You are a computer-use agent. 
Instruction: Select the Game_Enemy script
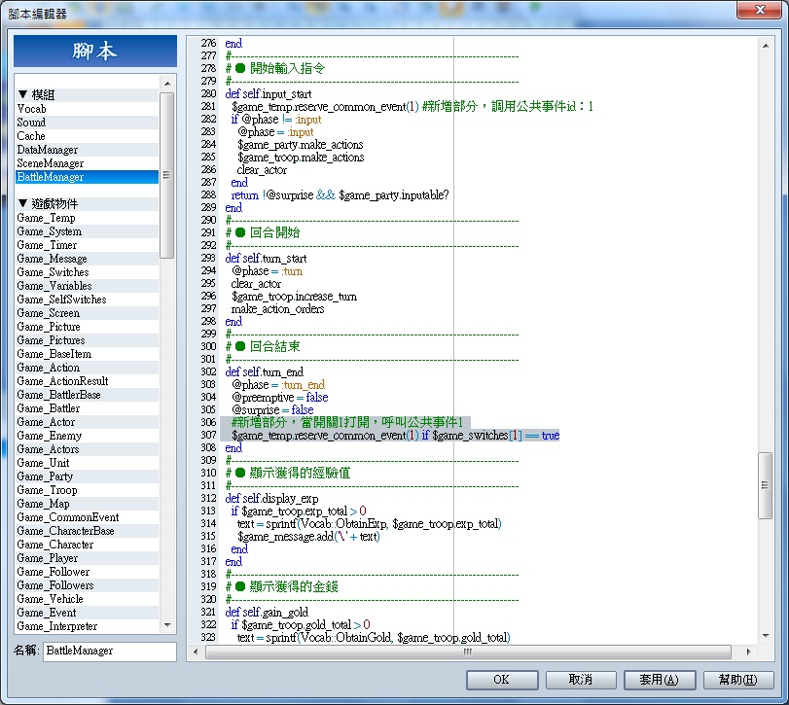[87, 436]
